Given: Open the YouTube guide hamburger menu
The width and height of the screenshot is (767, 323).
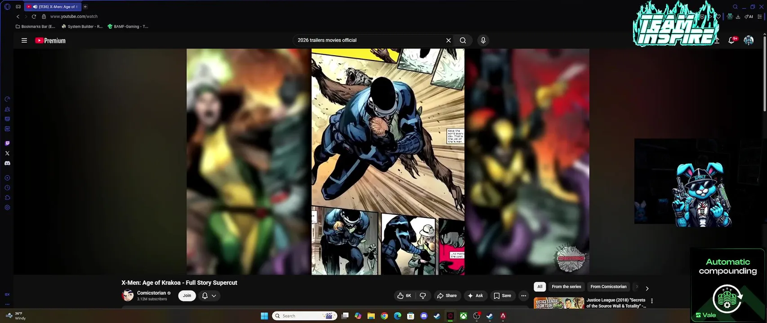Looking at the screenshot, I should click(24, 40).
